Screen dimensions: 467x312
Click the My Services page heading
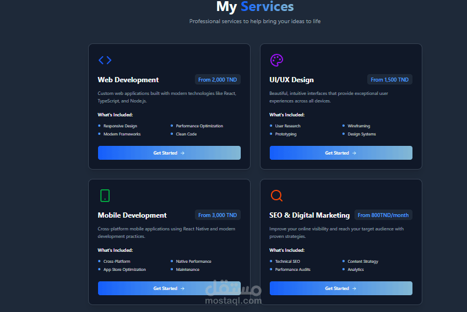click(x=255, y=6)
